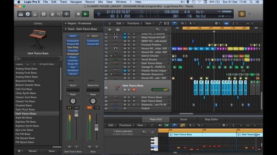
Task: Select the Piano Roll tab
Action: point(156,120)
